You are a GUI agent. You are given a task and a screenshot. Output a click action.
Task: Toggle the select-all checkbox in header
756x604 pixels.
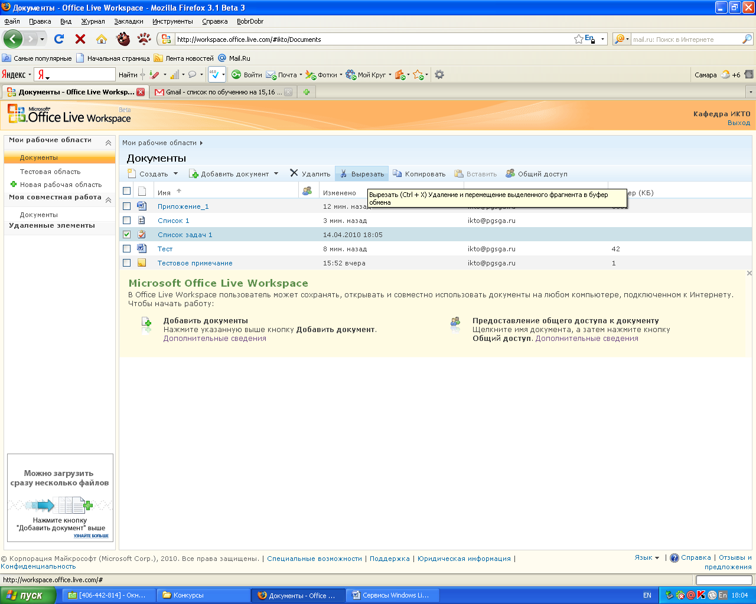coord(126,191)
